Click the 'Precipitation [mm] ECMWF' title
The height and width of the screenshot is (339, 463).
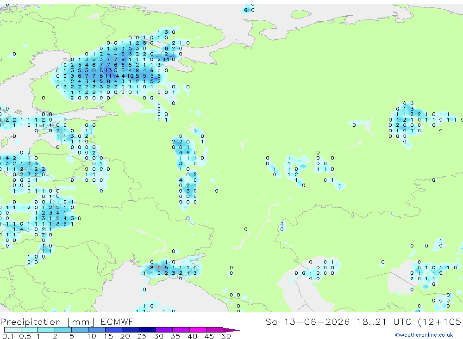point(67,321)
